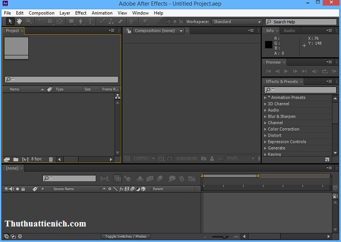The width and height of the screenshot is (341, 242).
Task: Click the Toggle Switches / Modes button
Action: point(127,237)
